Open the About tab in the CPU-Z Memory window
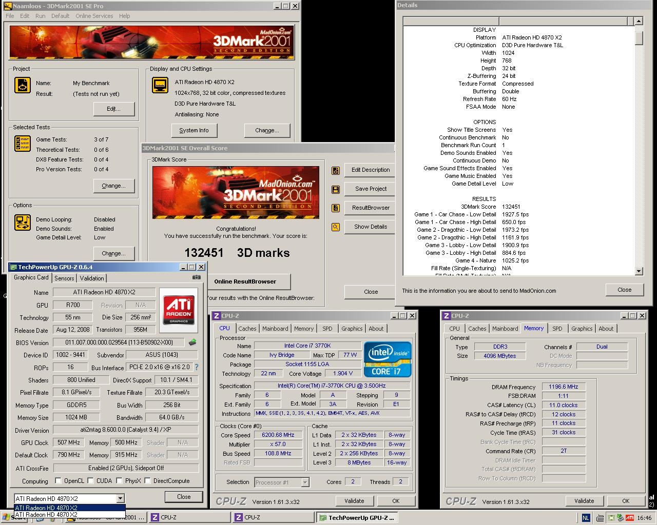The width and height of the screenshot is (657, 525). pos(606,329)
